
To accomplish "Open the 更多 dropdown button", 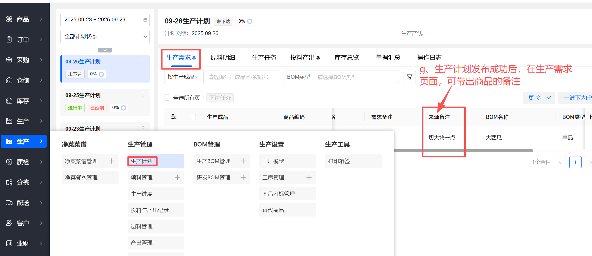I will pyautogui.click(x=539, y=98).
